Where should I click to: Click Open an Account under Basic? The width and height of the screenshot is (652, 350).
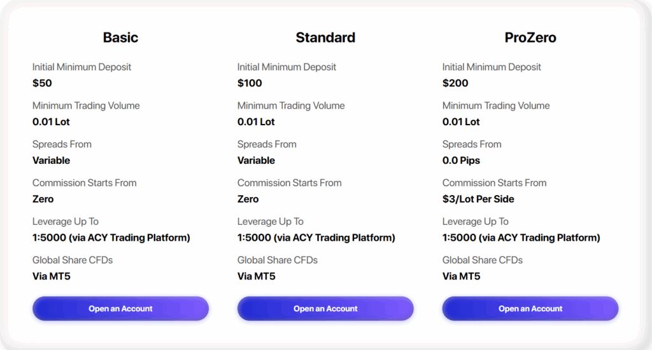120,309
